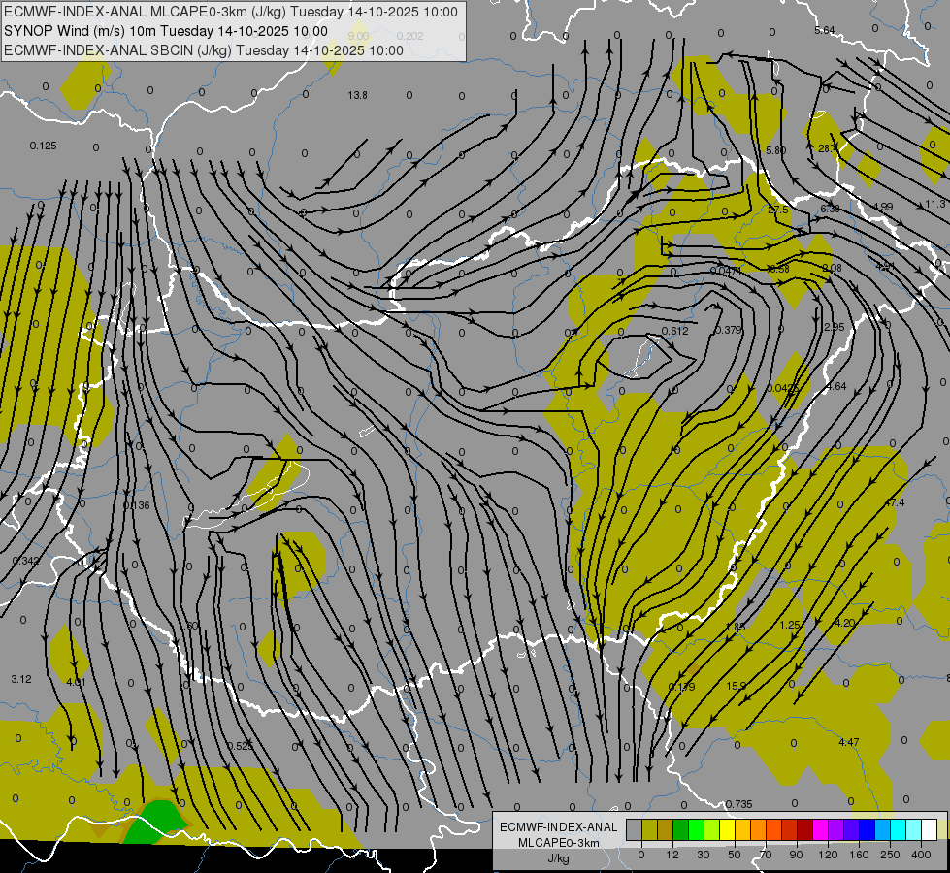950x873 pixels.
Task: Click the map value 0.136
Action: [136, 505]
